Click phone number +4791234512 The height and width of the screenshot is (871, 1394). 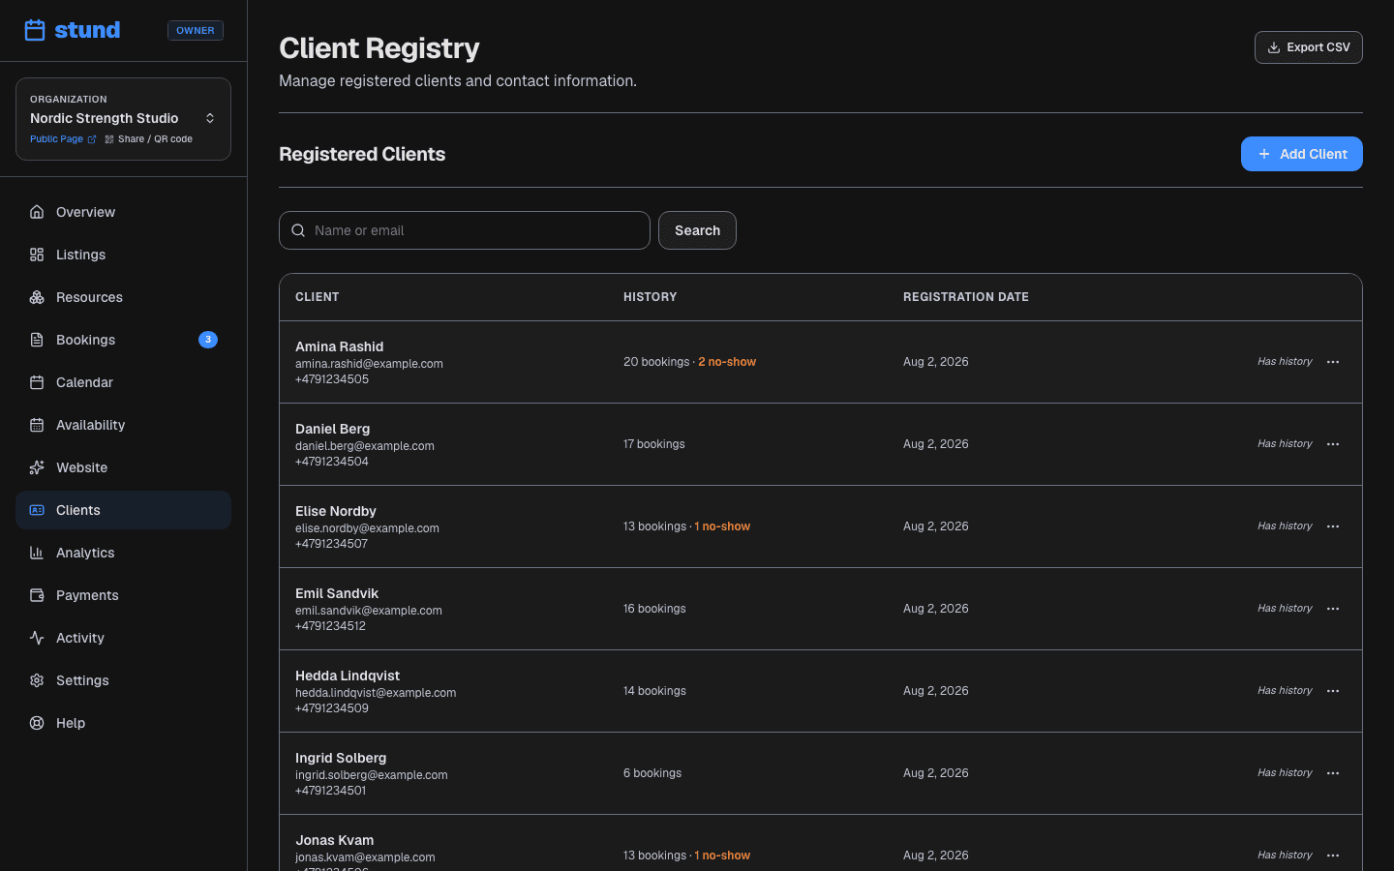pos(331,626)
